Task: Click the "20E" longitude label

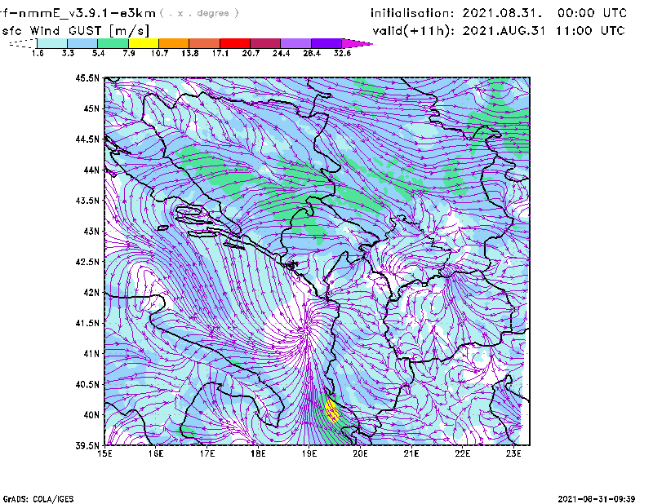Action: point(360,453)
